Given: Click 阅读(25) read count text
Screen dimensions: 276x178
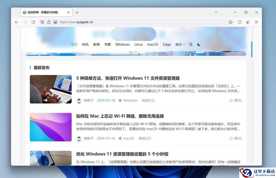Looking at the screenshot, I should point(145,138).
